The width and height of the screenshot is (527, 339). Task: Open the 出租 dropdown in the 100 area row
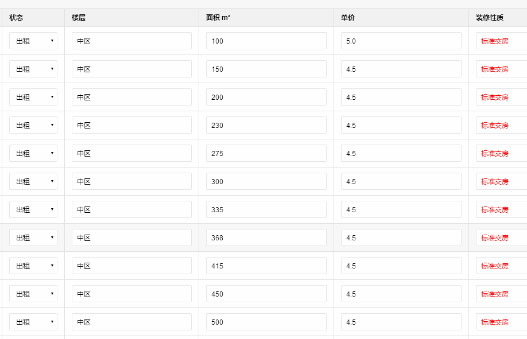[x=33, y=41]
